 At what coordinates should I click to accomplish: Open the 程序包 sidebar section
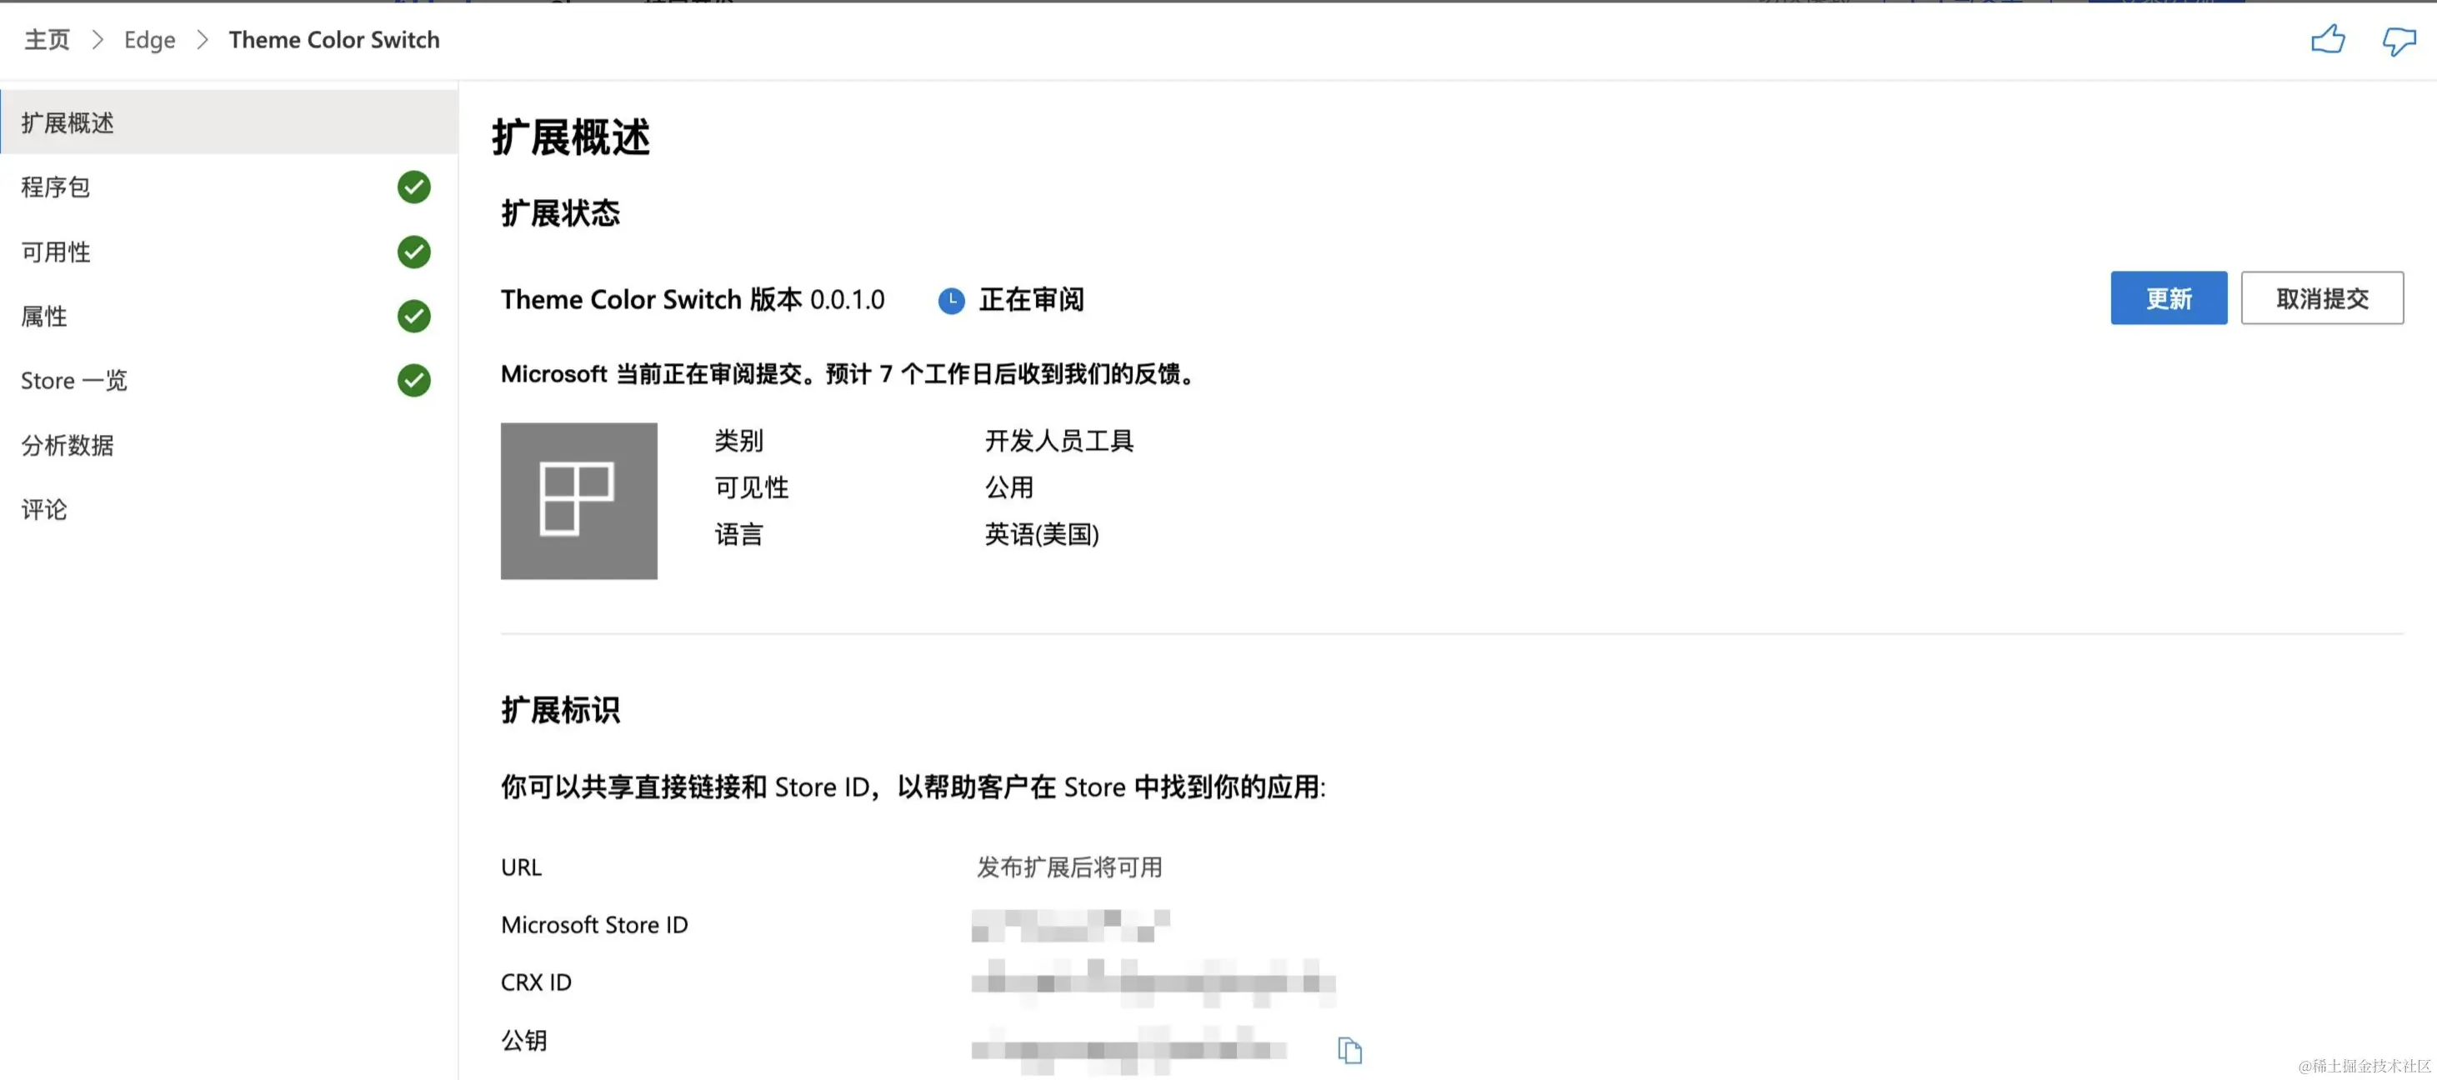point(56,187)
